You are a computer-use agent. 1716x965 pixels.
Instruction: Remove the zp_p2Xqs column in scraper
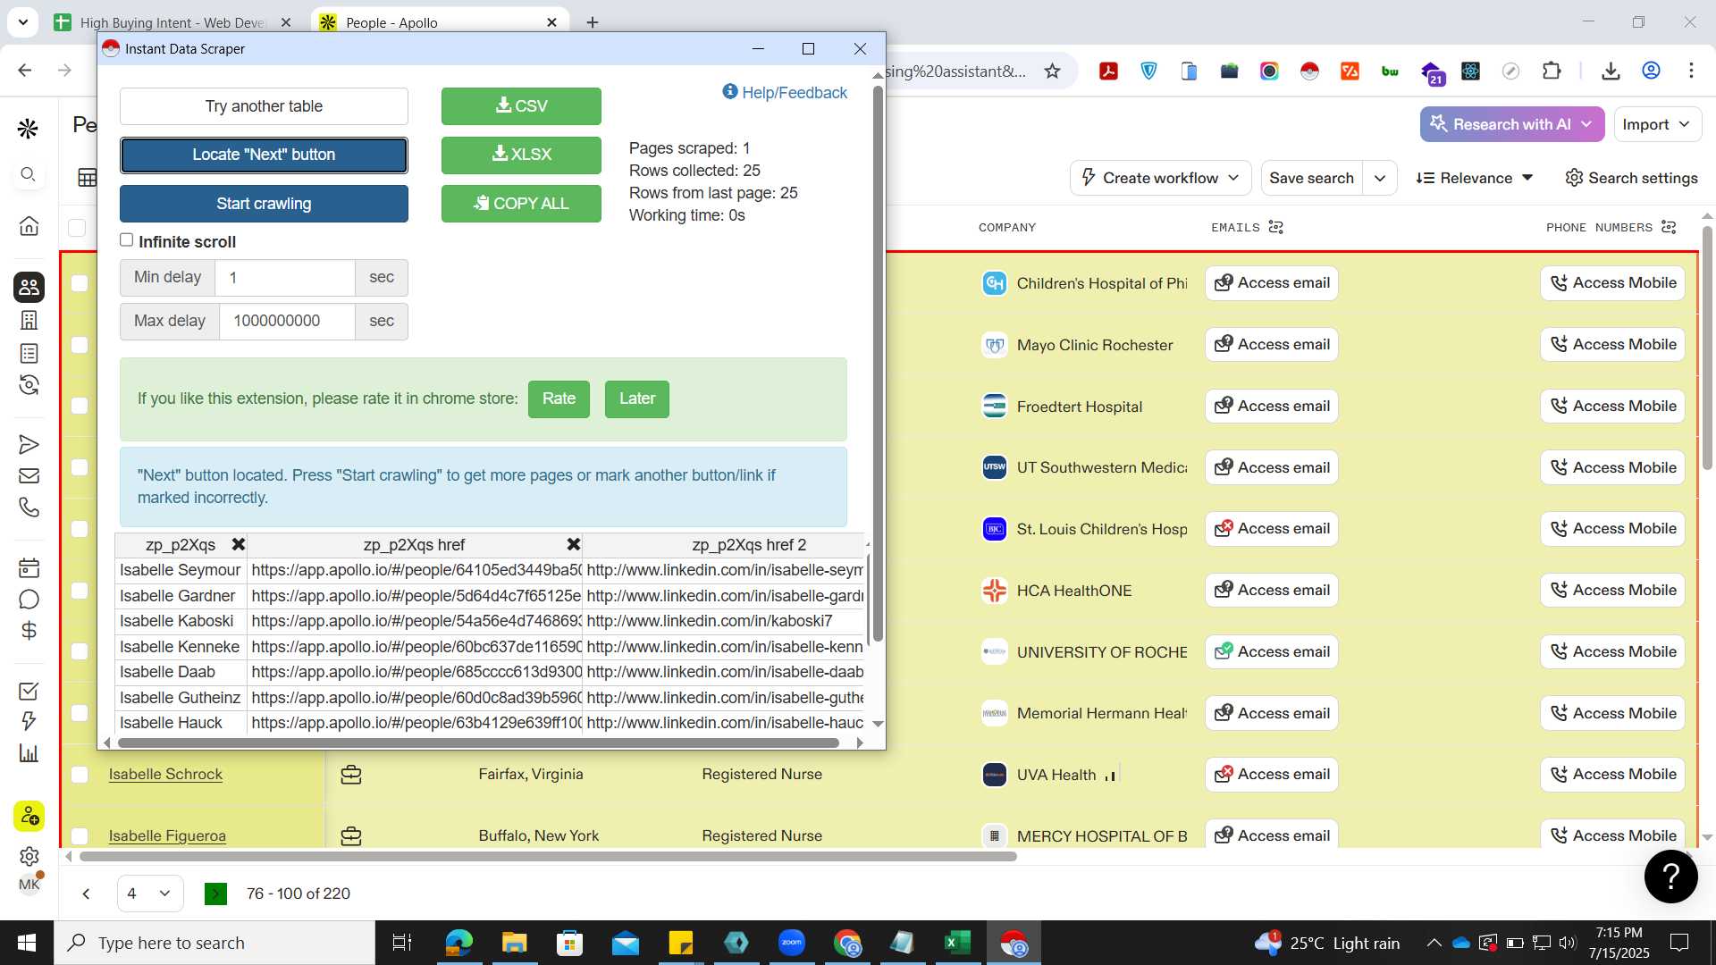(x=238, y=544)
